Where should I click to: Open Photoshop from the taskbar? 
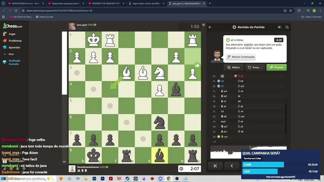[x=94, y=179]
